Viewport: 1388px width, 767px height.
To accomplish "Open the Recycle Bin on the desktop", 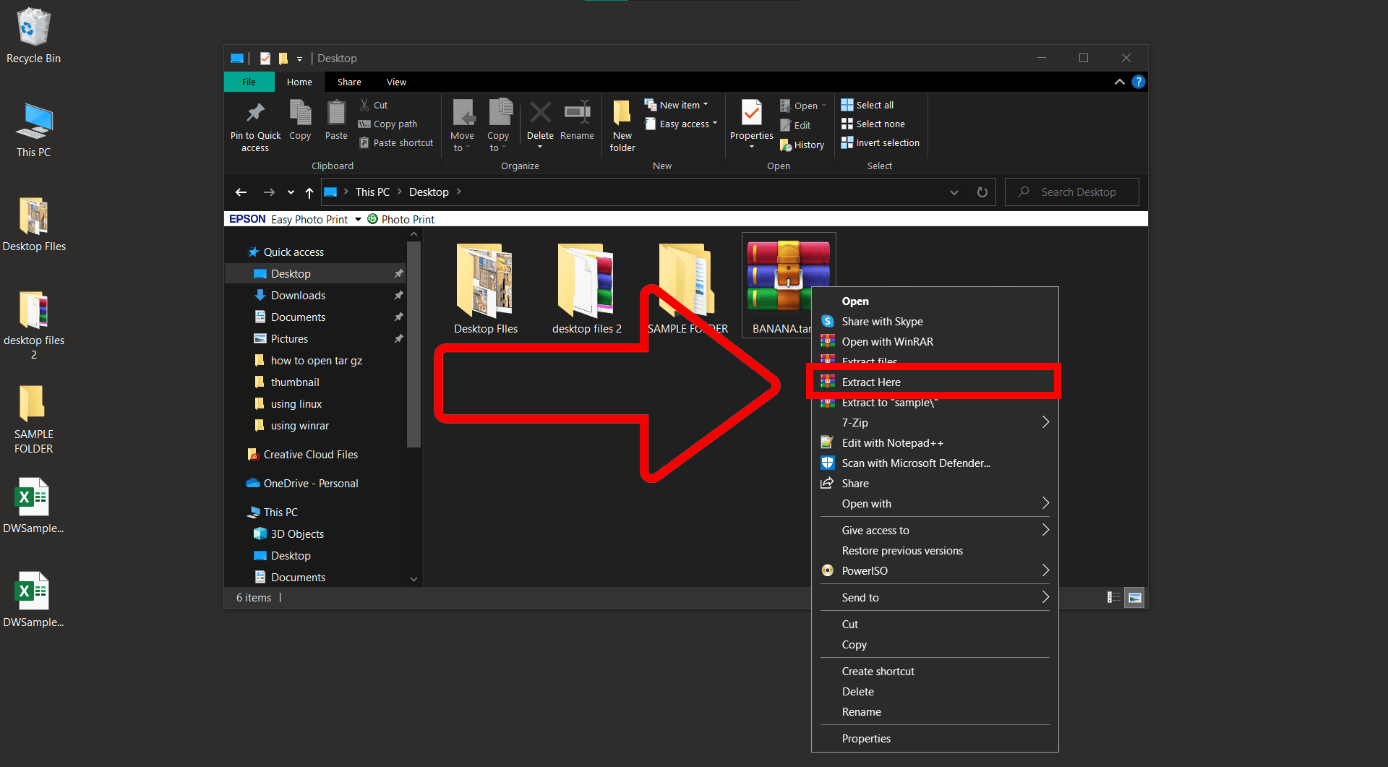I will pos(33,29).
